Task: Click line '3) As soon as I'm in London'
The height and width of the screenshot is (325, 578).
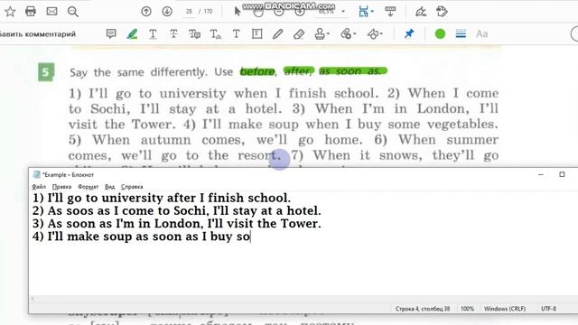Action: click(x=177, y=223)
